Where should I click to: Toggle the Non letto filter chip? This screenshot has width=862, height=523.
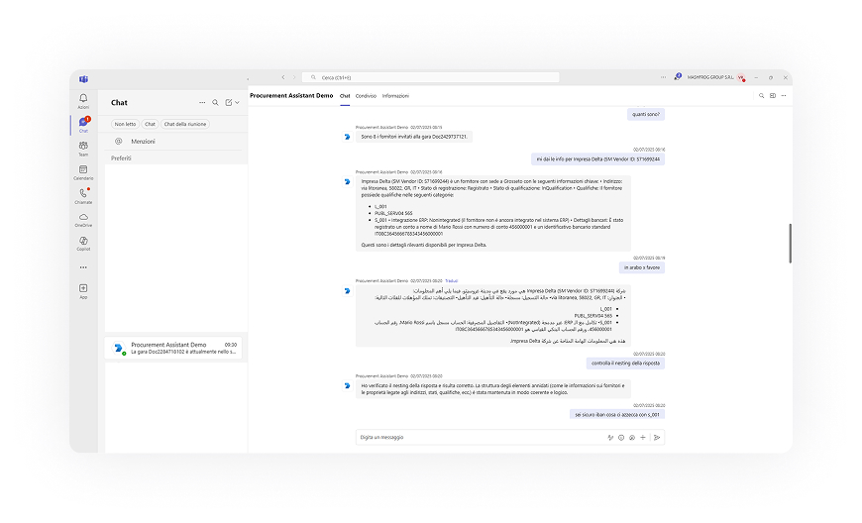coord(125,124)
